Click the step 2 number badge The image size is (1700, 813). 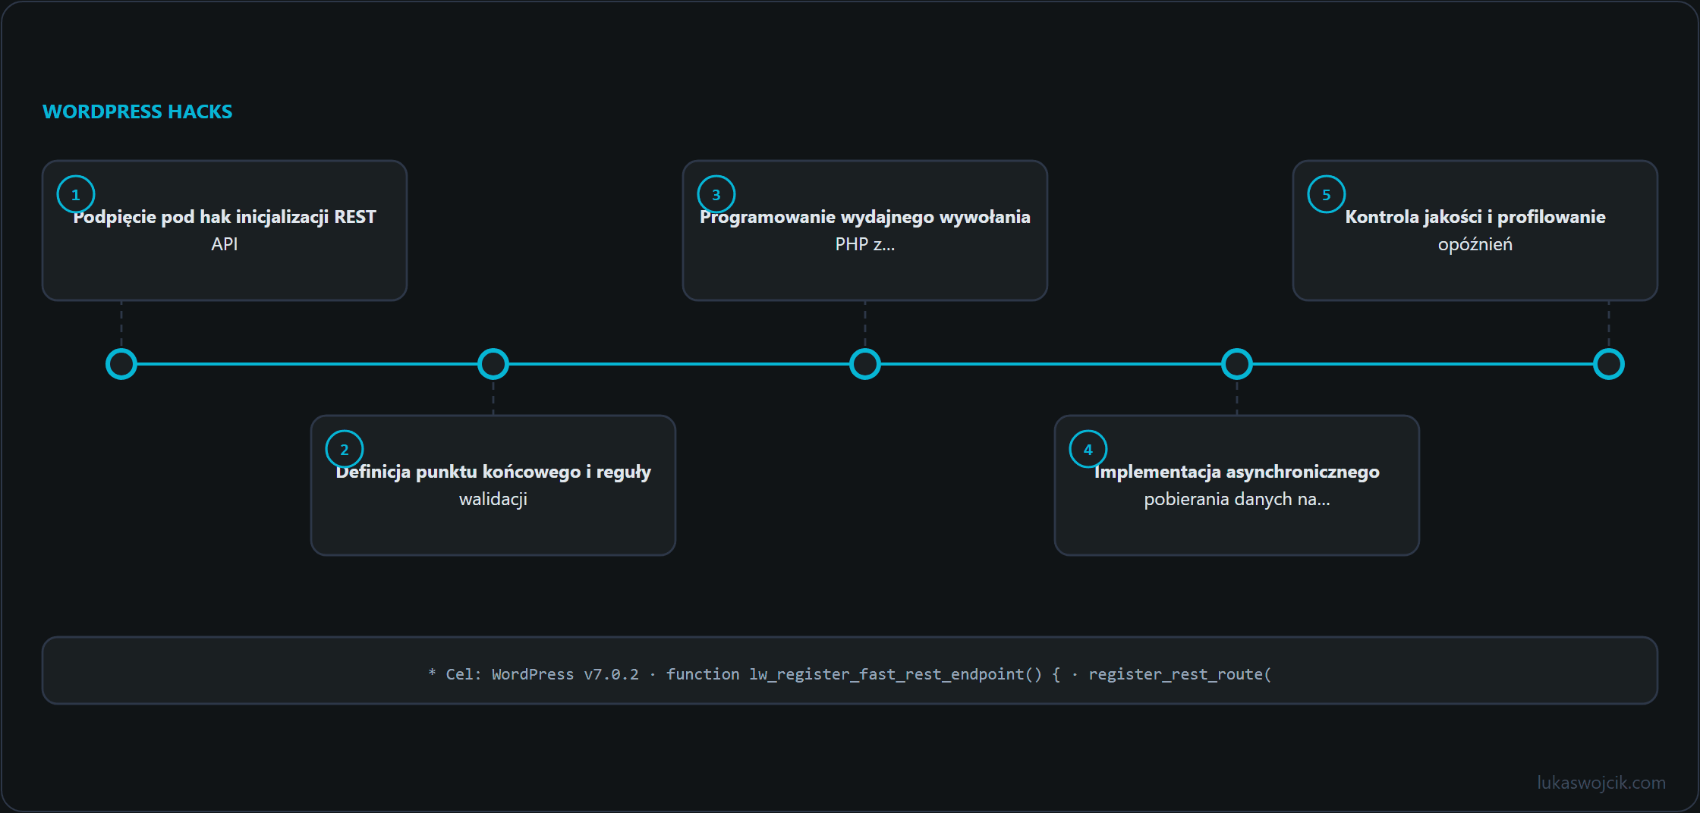(x=345, y=449)
